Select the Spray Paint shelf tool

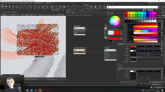point(43,7)
